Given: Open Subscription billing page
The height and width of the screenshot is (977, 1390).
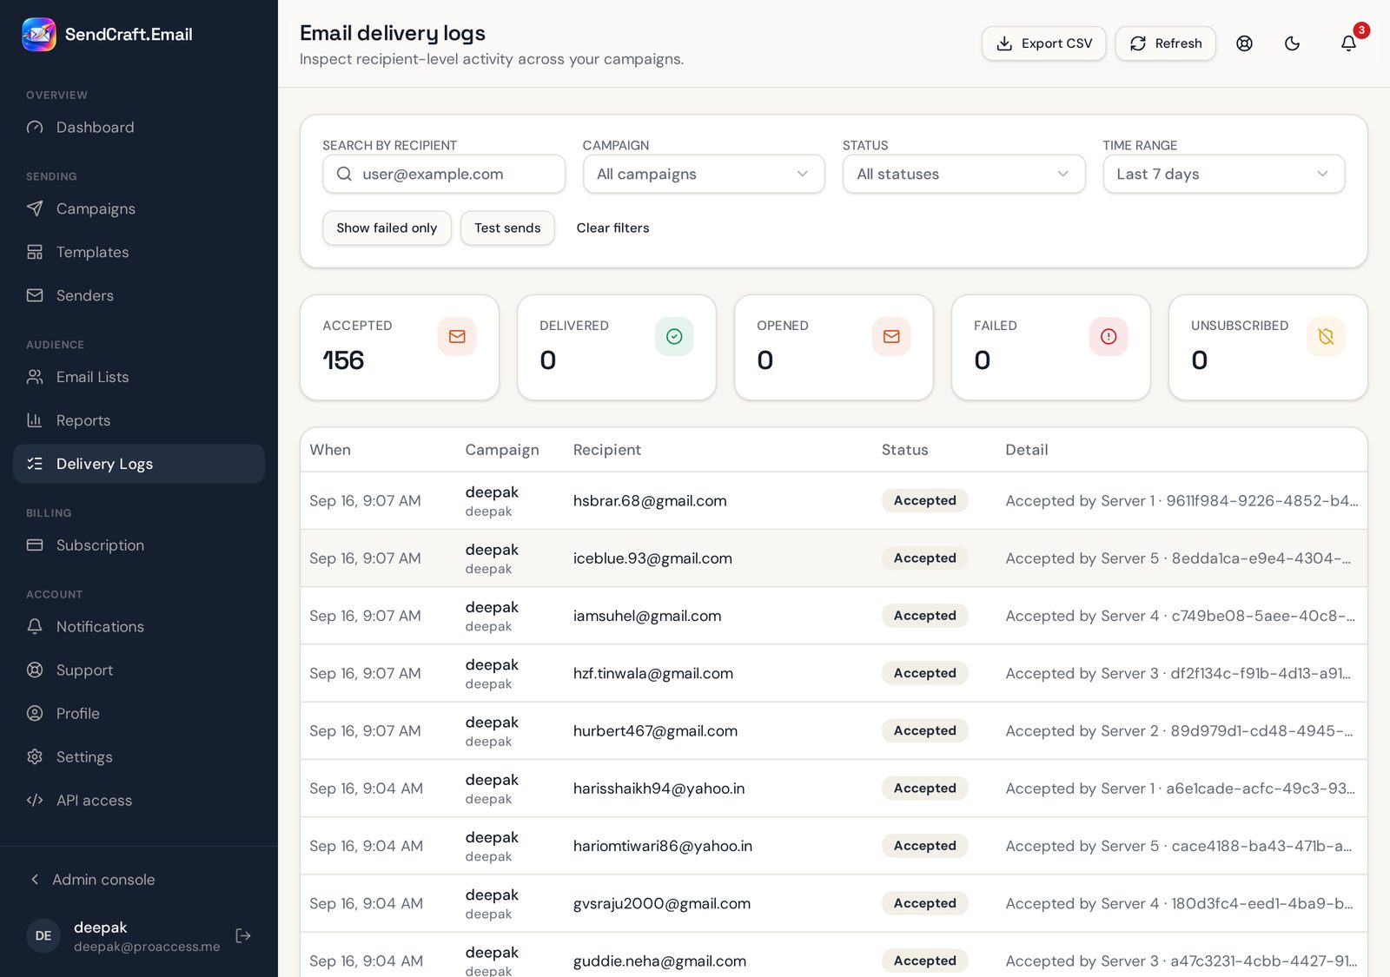Looking at the screenshot, I should tap(139, 545).
